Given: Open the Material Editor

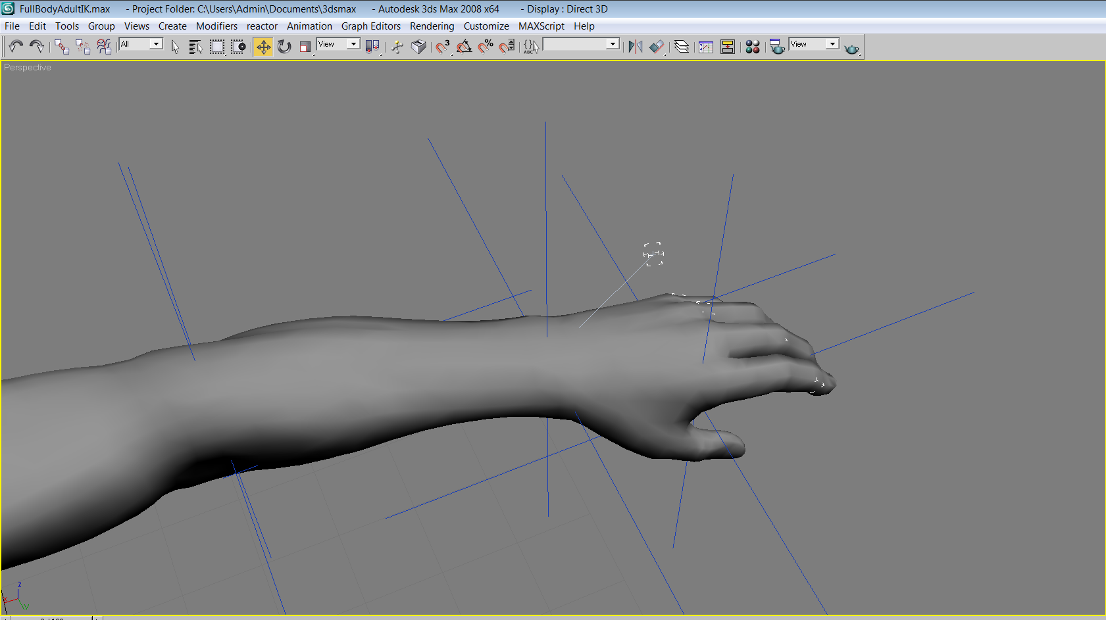Looking at the screenshot, I should [753, 46].
